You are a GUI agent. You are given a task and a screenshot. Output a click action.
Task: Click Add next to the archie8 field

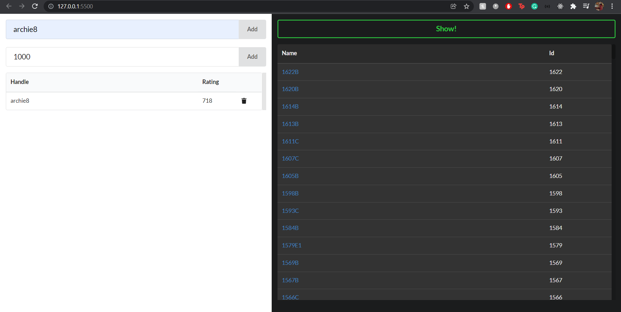(252, 29)
